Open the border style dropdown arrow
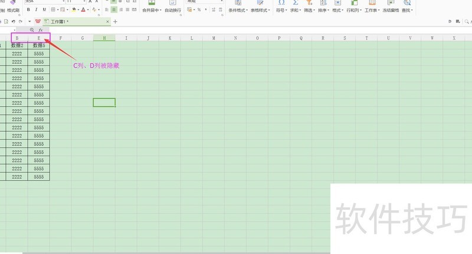Screen dimensions: 472x254 pos(57,10)
